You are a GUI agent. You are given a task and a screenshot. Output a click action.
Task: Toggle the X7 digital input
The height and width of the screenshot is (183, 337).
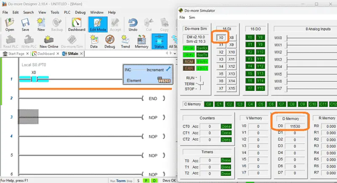pos(221,88)
